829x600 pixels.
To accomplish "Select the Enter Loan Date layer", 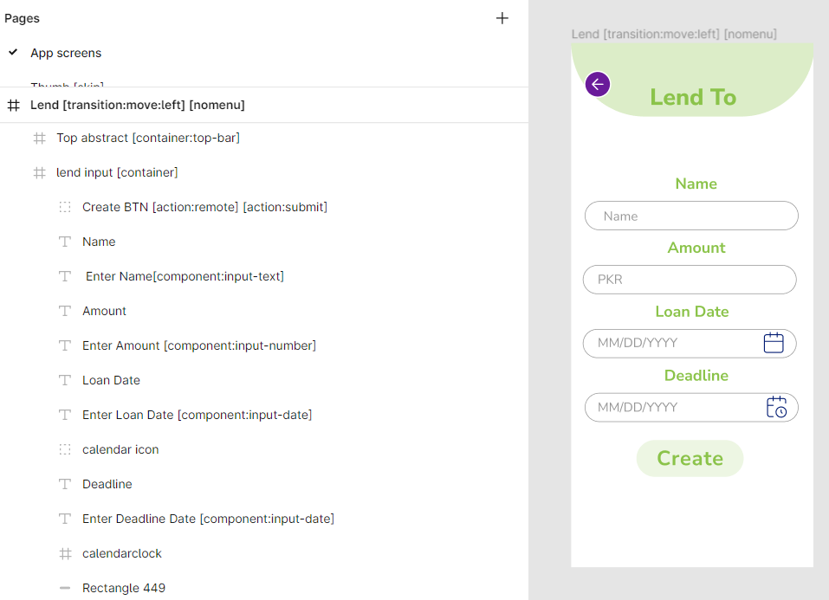I will [x=197, y=415].
